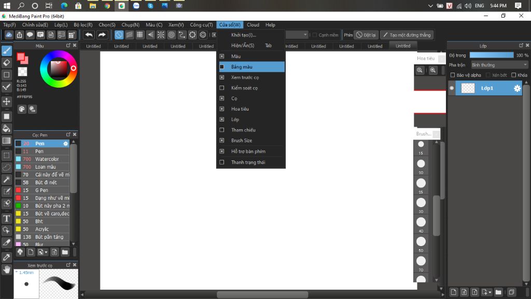Click canvas horizontal scrollbar thumb
Image resolution: width=531 pixels, height=299 pixels.
point(262,295)
